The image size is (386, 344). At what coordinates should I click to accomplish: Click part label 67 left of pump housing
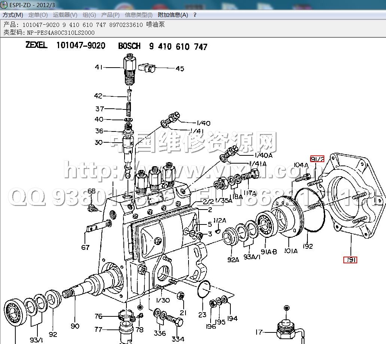pyautogui.click(x=86, y=247)
